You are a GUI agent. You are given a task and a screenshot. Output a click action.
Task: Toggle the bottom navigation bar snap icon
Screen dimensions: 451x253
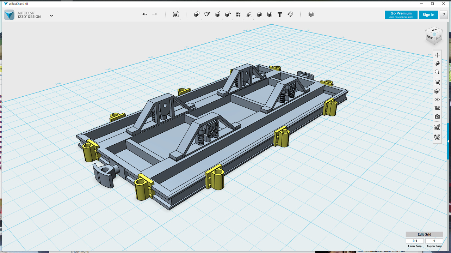point(437,137)
